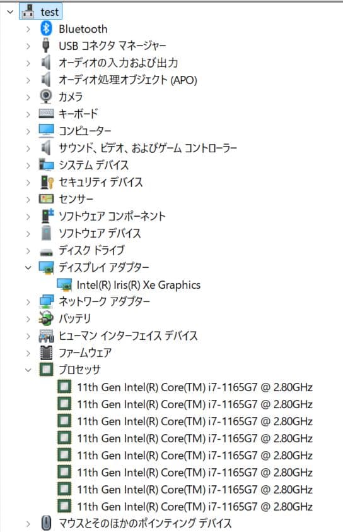
Task: Select the Intel(R) Iris(R) Xe Graphics entry
Action: coord(139,285)
